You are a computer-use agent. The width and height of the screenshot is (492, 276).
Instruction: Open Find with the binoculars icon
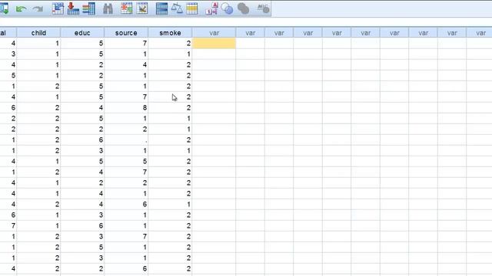pyautogui.click(x=108, y=8)
